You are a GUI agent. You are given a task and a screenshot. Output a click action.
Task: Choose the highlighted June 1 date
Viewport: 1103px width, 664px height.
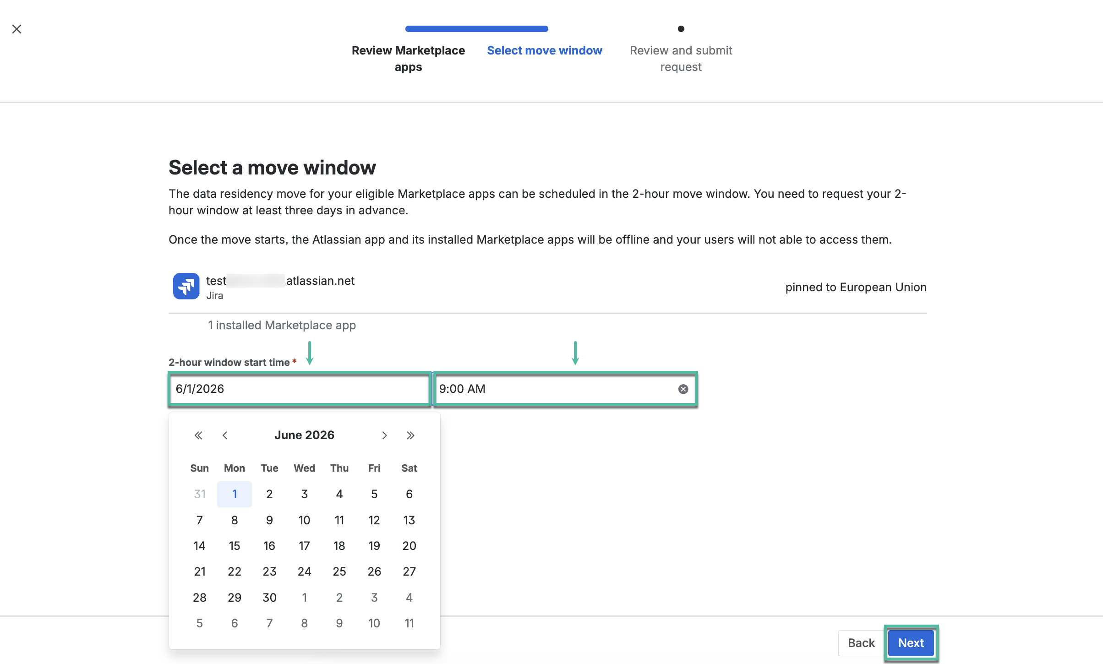(235, 494)
